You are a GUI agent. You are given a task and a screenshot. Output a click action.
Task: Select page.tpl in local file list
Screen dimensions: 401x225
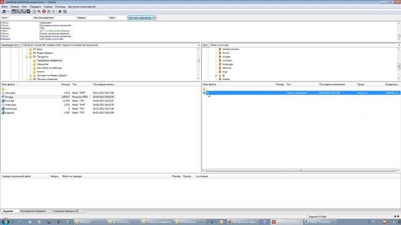[9, 112]
